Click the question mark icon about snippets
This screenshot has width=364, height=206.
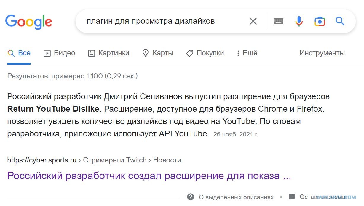[191, 197]
